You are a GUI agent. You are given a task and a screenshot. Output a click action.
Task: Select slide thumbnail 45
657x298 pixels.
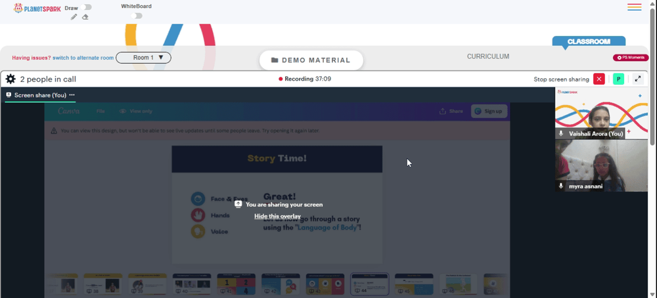pos(414,285)
